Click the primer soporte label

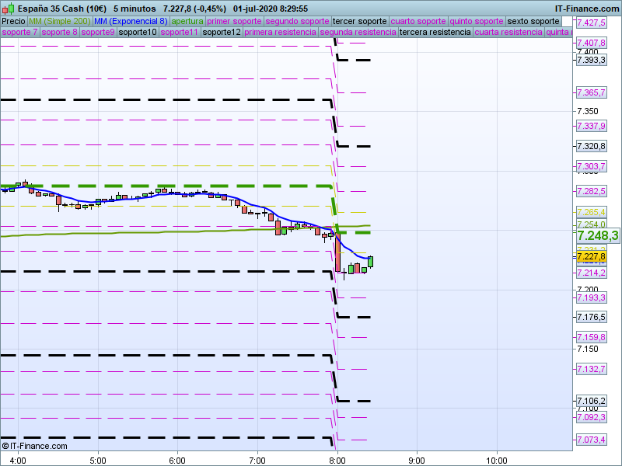tap(234, 22)
